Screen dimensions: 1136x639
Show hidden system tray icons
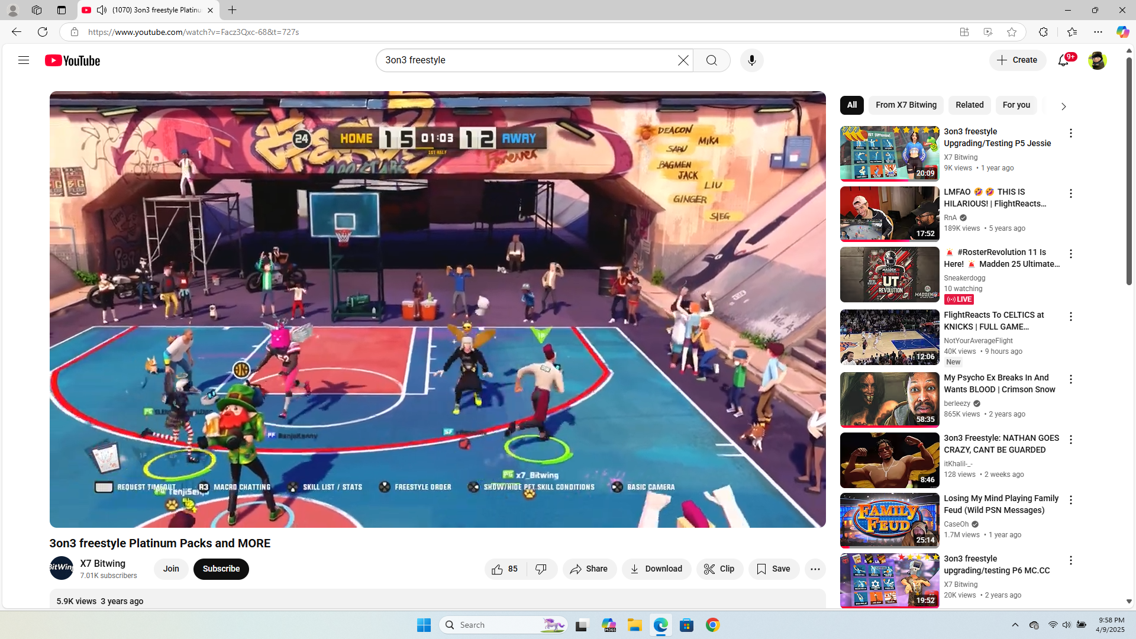pyautogui.click(x=1015, y=625)
